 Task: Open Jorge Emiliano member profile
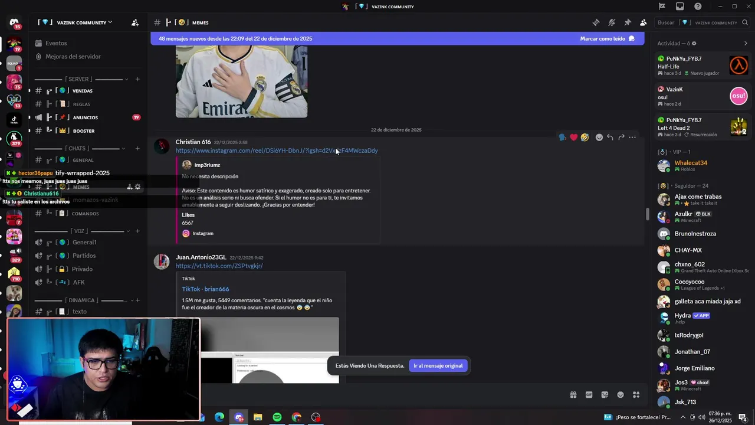coord(703,368)
